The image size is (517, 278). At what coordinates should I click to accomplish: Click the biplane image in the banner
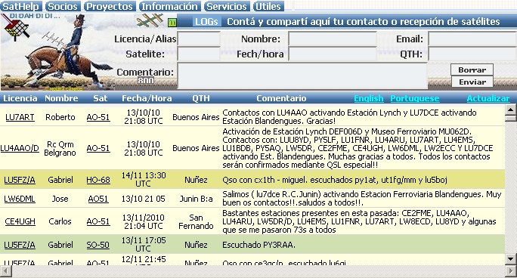pos(150,20)
